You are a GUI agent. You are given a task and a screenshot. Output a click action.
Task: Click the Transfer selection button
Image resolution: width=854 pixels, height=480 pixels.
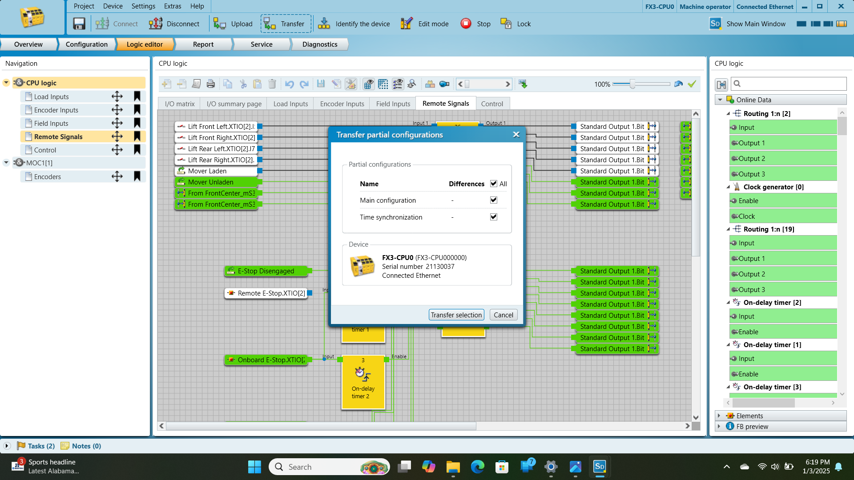point(456,315)
